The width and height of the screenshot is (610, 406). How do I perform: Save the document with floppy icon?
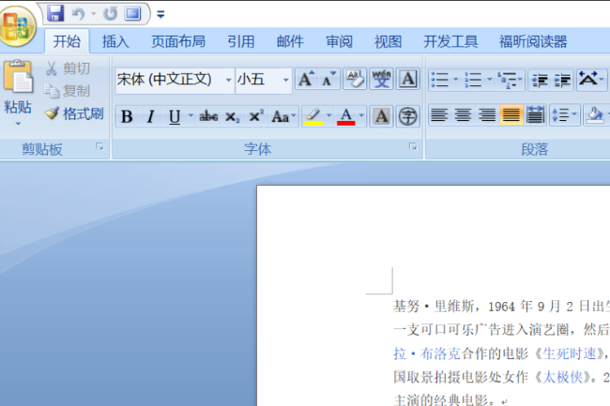55,14
